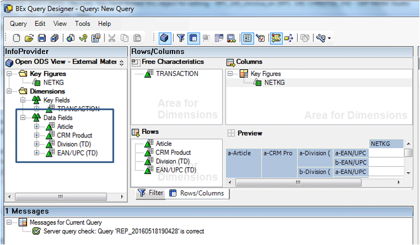This screenshot has width=420, height=245.
Task: Collapse the Key Figures folder node
Action: point(10,74)
